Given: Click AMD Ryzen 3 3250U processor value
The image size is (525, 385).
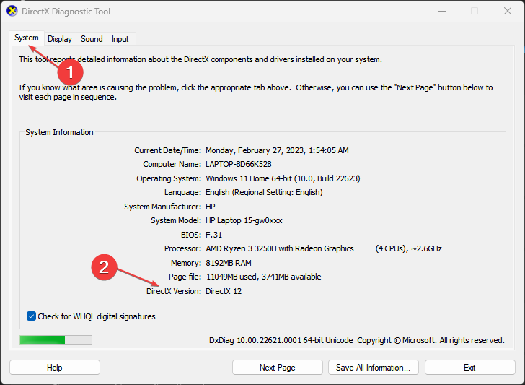Looking at the screenshot, I should click(280, 248).
